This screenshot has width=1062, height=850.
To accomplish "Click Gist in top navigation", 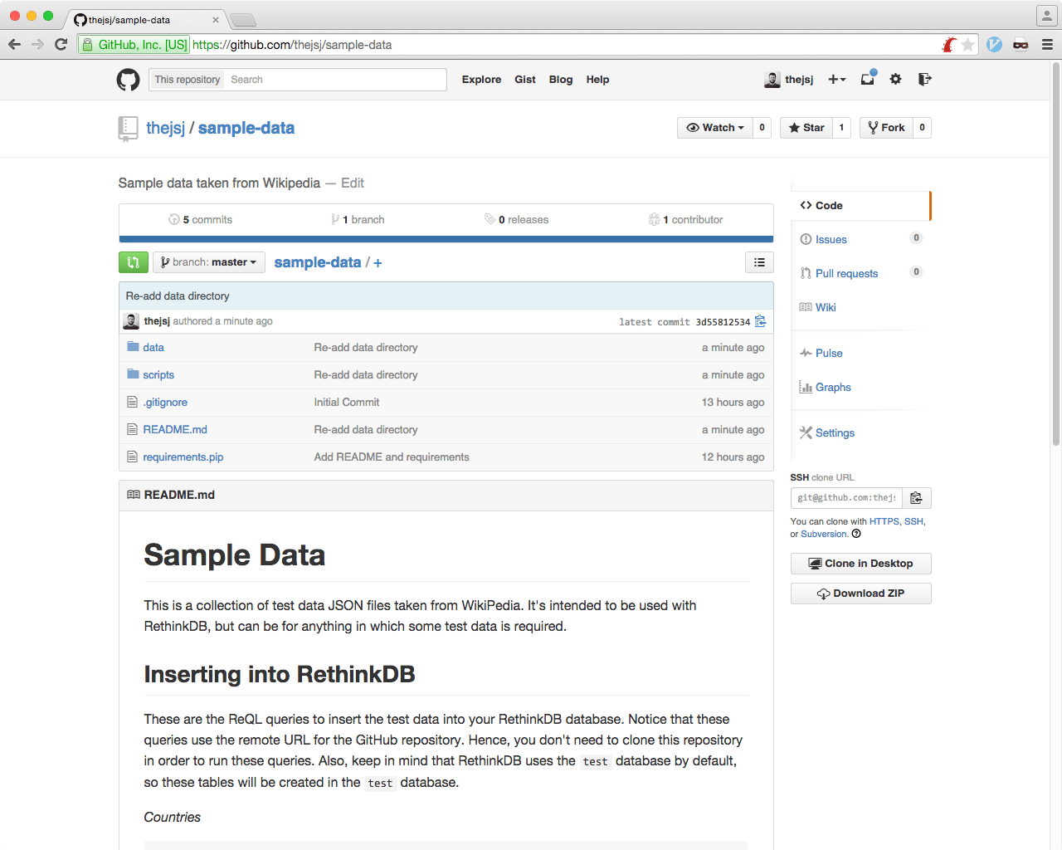I will [x=525, y=80].
